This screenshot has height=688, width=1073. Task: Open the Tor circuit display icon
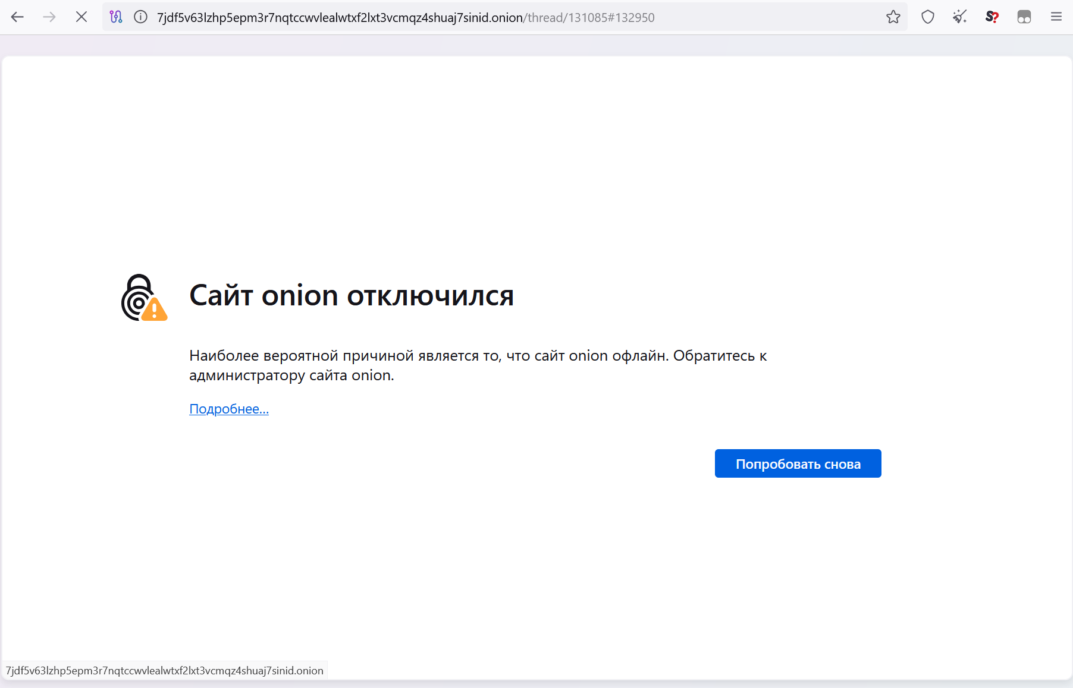(116, 17)
